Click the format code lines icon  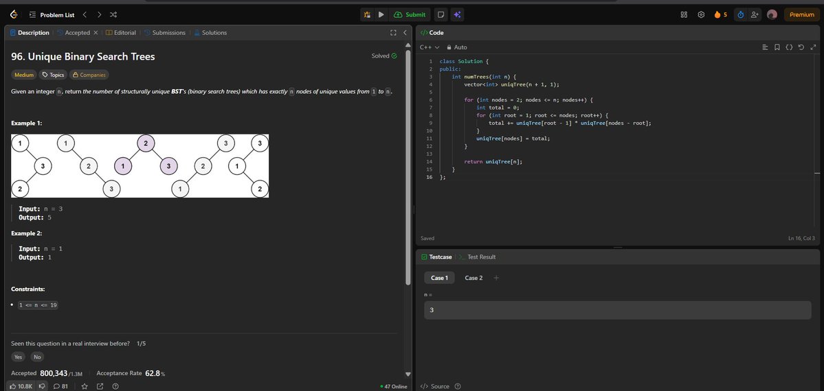pyautogui.click(x=765, y=47)
